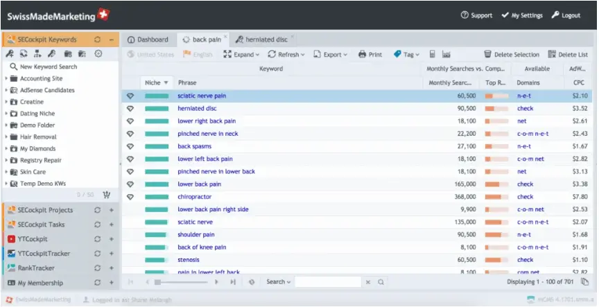Click sidebar settings gear icon
The height and width of the screenshot is (307, 599).
tap(98, 54)
